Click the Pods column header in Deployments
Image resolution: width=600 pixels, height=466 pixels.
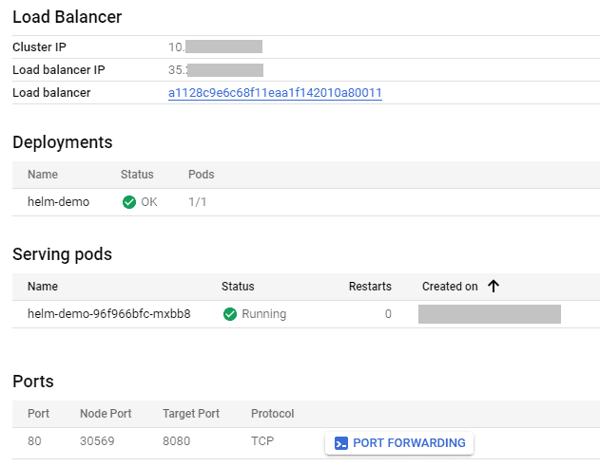coord(201,175)
